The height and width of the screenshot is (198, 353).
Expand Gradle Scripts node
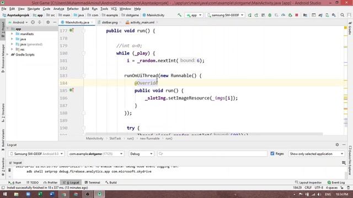[8, 54]
